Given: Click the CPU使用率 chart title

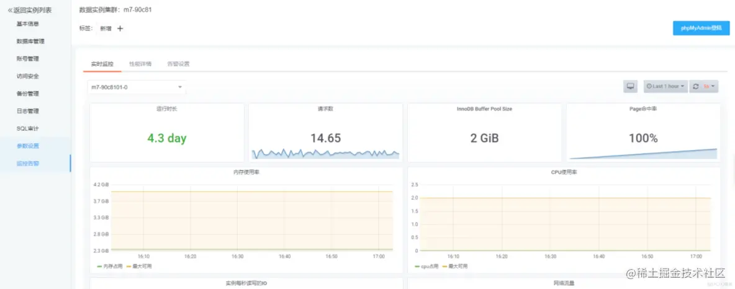Looking at the screenshot, I should tap(564, 172).
